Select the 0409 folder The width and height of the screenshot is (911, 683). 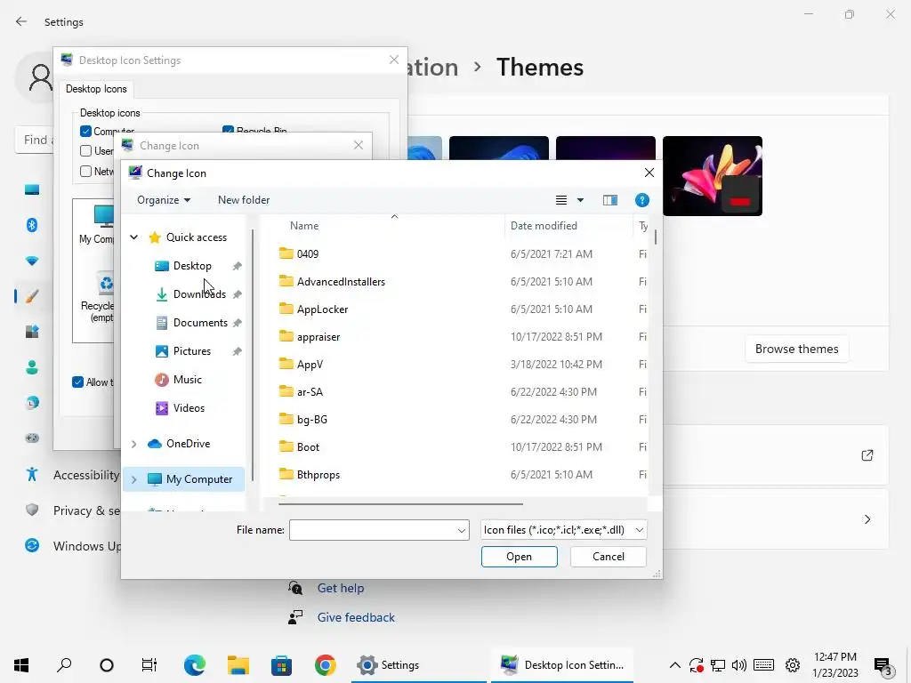(307, 253)
